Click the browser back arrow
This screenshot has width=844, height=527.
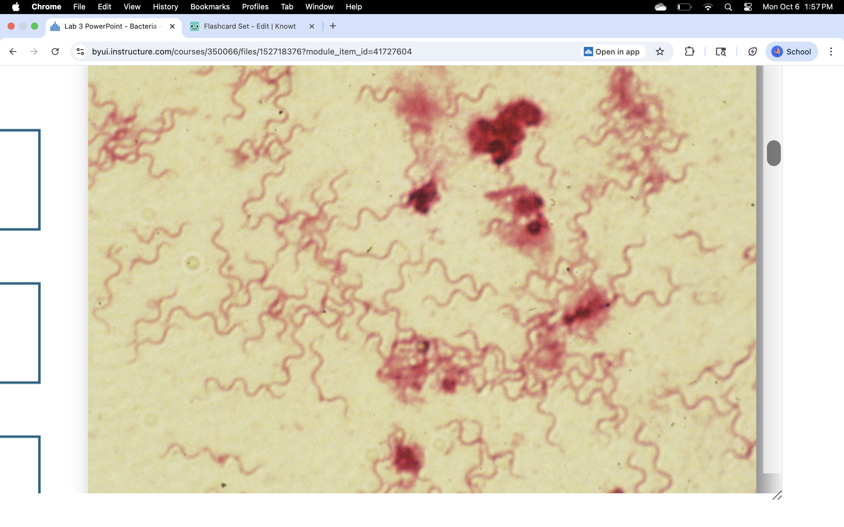click(x=13, y=52)
